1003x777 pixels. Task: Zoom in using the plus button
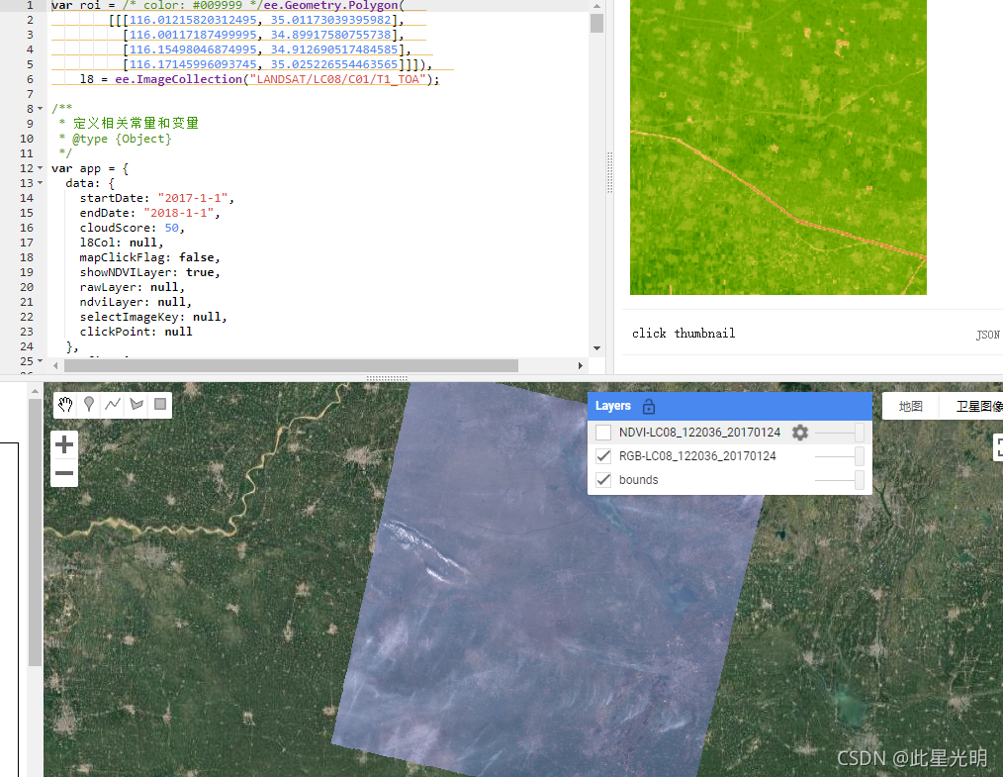point(63,444)
